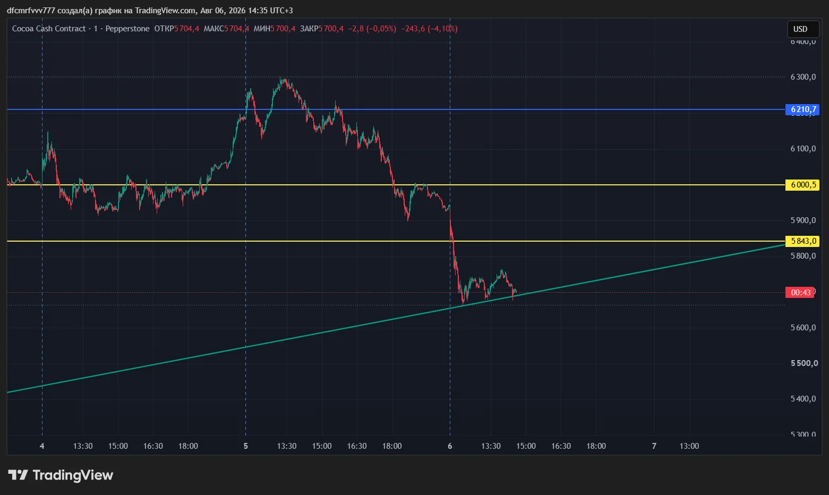
Task: Click the Cocoa Cash Contract symbol title
Action: pos(49,29)
